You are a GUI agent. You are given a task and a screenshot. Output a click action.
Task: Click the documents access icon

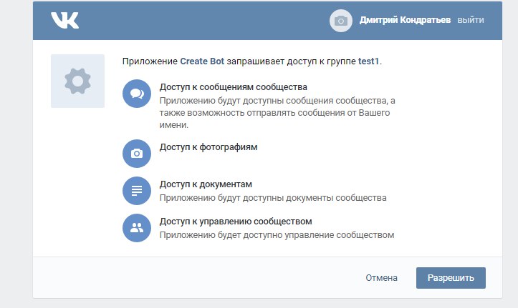click(137, 191)
